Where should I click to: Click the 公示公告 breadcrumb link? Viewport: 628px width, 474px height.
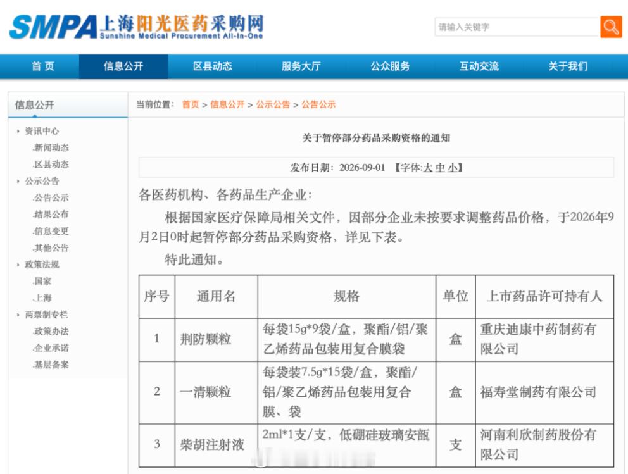273,104
